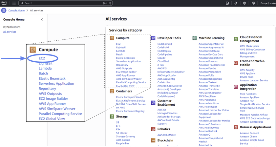Screen dimensions: 276x147
Task: Open Amazon Location Service link
Action: (254, 80)
